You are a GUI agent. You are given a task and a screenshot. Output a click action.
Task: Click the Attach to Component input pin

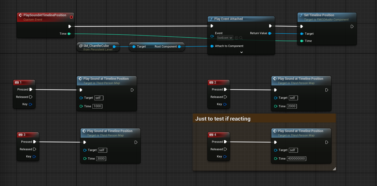[x=212, y=46]
